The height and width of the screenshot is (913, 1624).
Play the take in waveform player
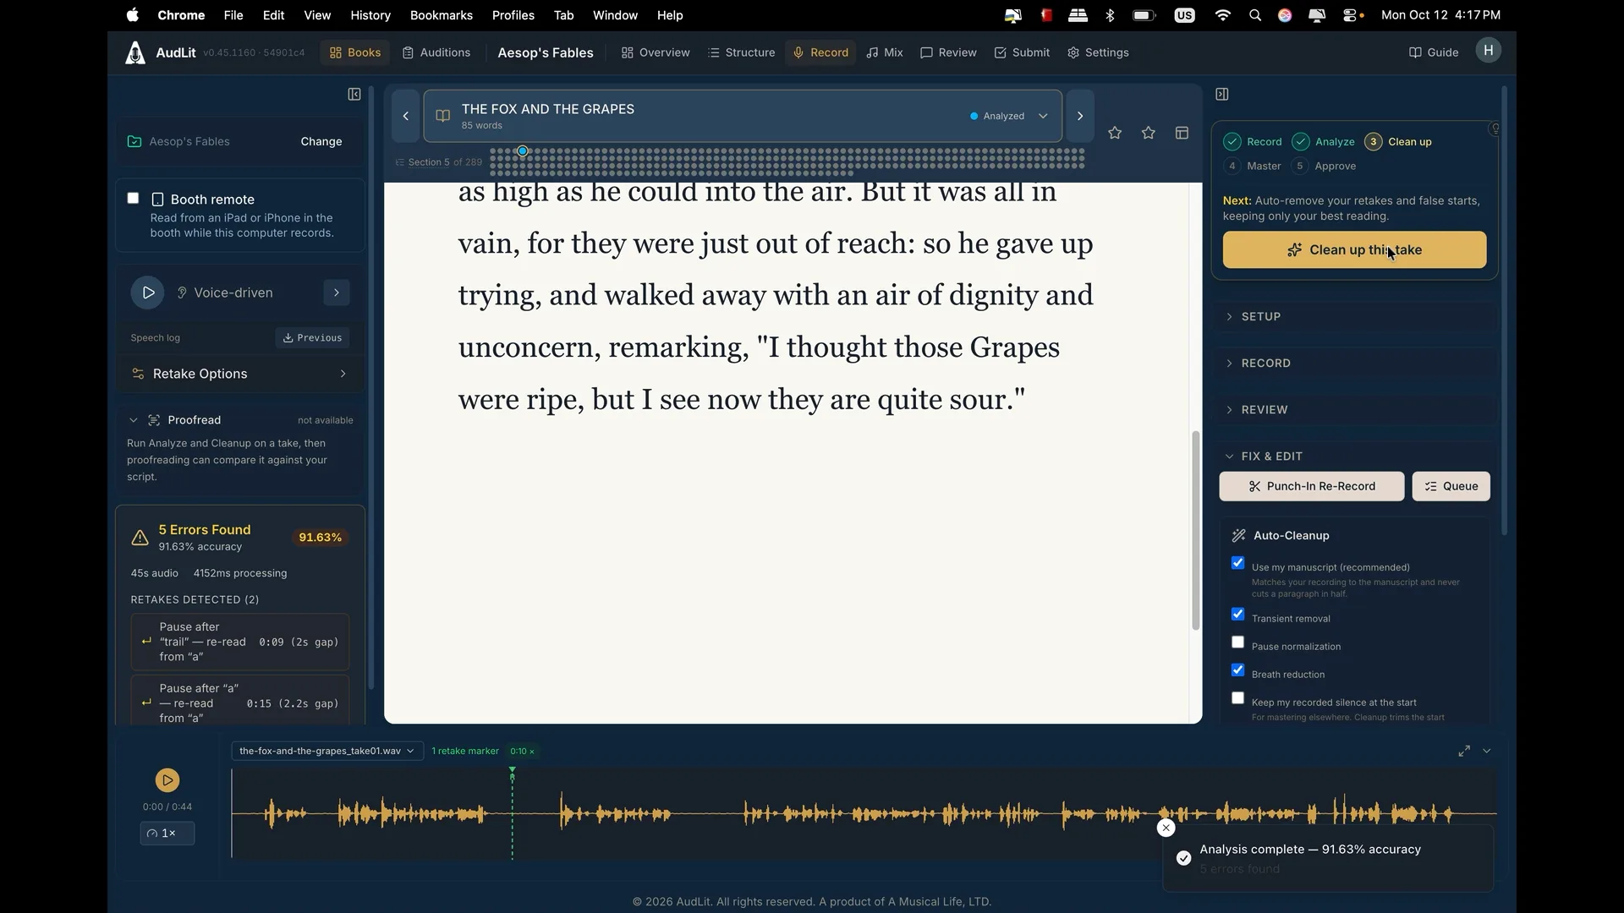(x=167, y=779)
